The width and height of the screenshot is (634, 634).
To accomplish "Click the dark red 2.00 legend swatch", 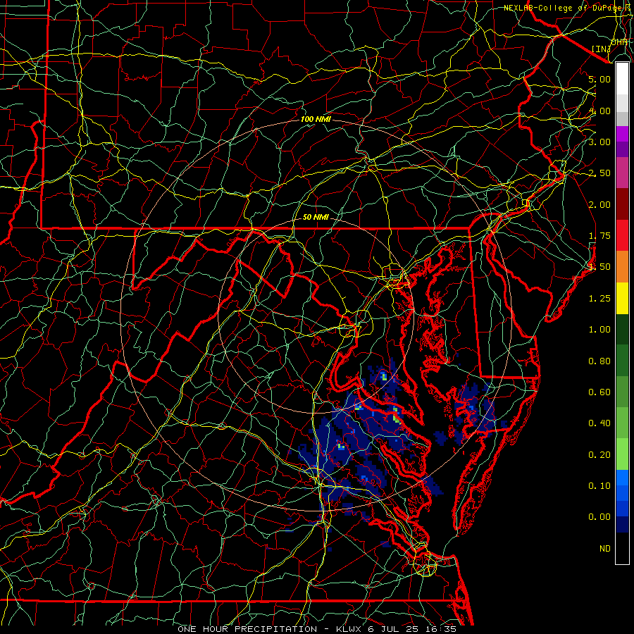I will tap(622, 204).
